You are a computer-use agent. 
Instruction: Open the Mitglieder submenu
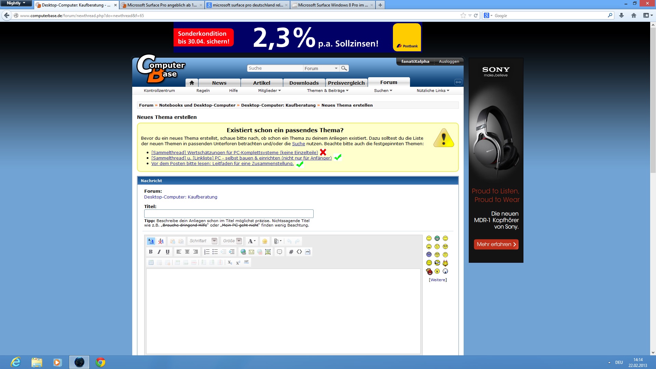[x=269, y=91]
